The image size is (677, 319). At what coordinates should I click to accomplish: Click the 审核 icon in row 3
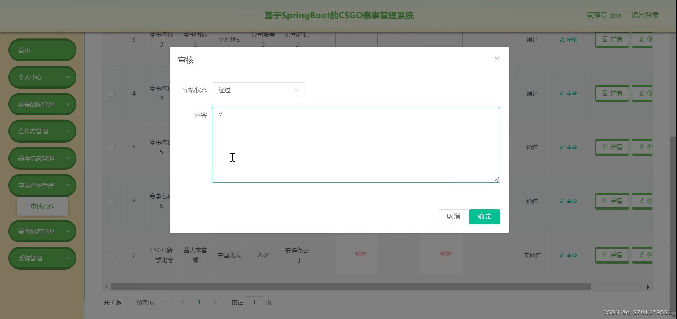[x=568, y=40]
